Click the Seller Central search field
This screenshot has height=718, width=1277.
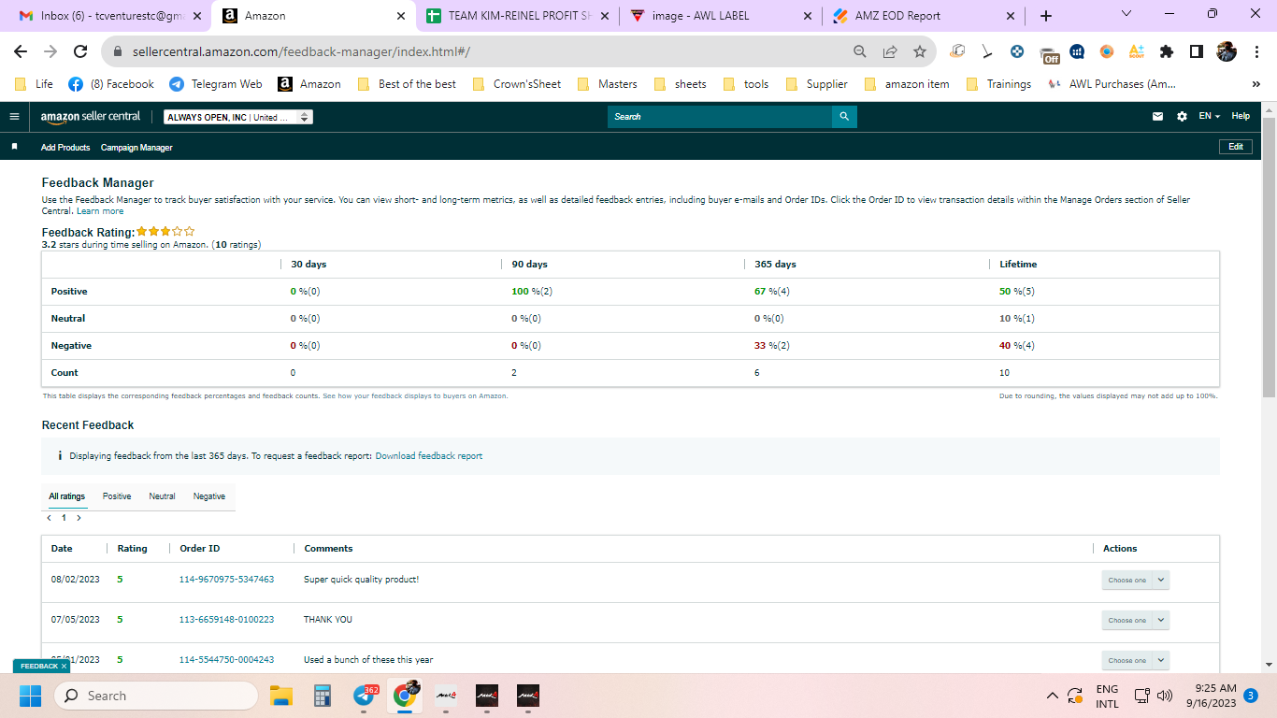point(720,117)
